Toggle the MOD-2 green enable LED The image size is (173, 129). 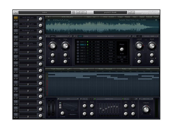(88, 45)
